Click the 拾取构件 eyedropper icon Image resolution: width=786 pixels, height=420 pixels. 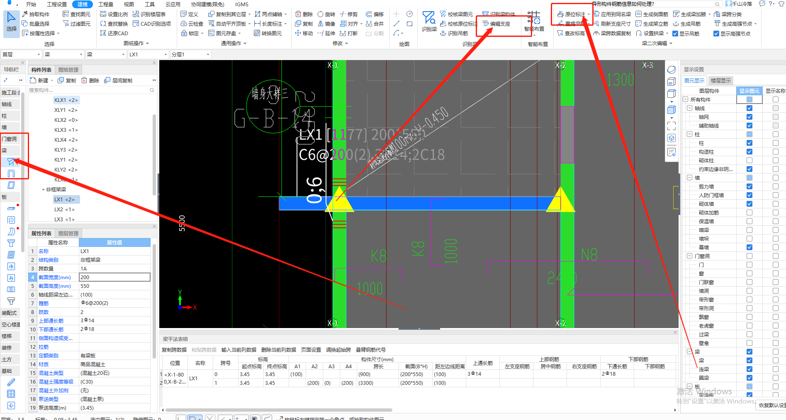tap(25, 14)
